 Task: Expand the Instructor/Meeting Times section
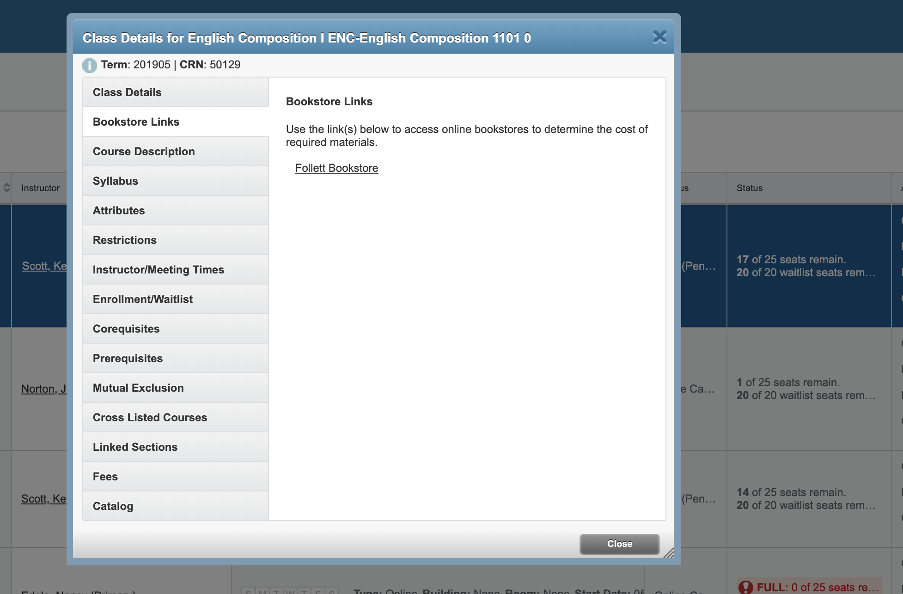175,269
